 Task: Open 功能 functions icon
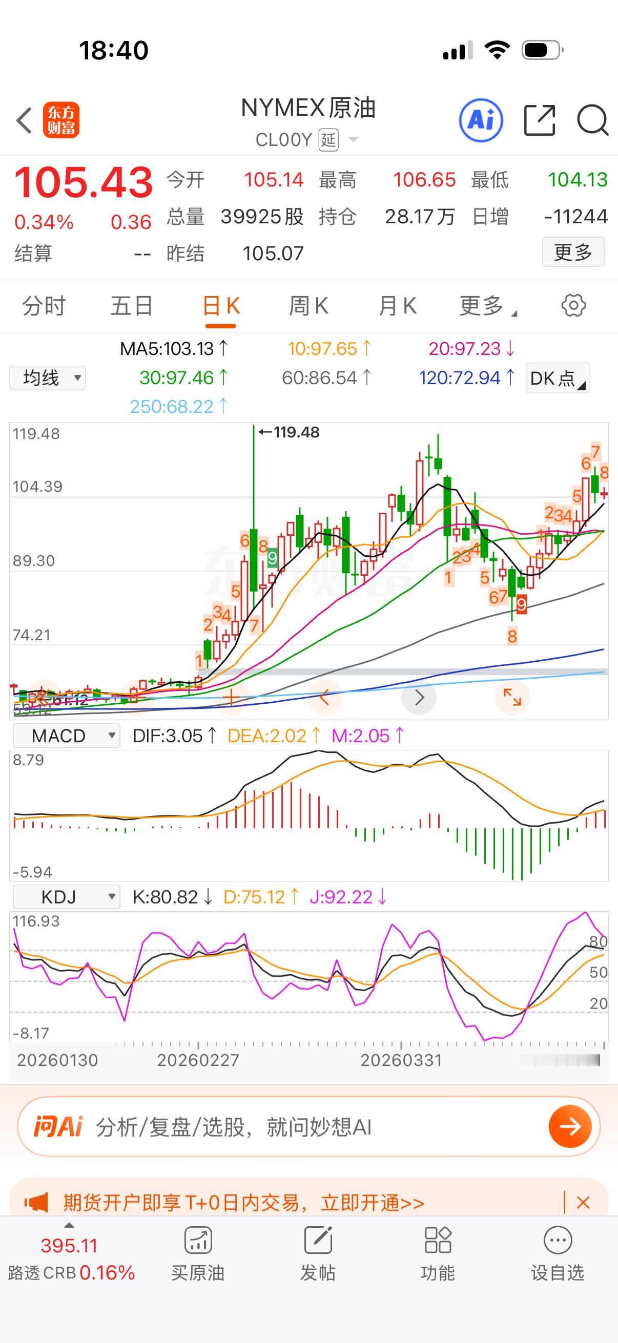coord(438,1254)
